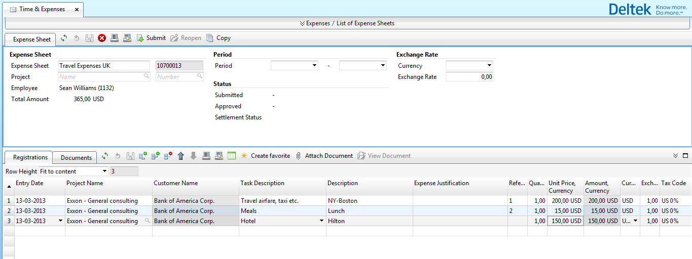Click the print icon in Expense Sheet toolbar

[x=115, y=38]
